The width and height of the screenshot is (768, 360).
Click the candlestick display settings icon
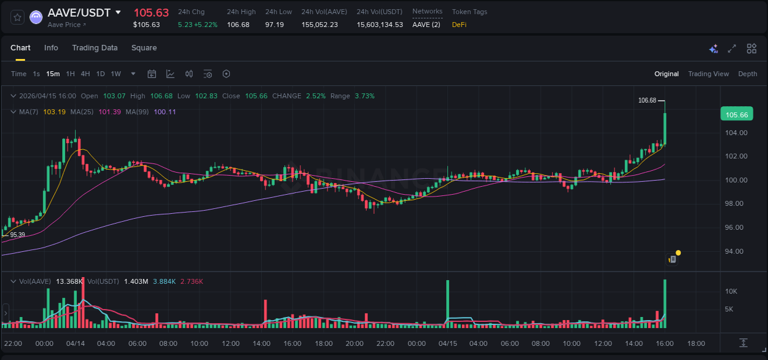tap(189, 74)
